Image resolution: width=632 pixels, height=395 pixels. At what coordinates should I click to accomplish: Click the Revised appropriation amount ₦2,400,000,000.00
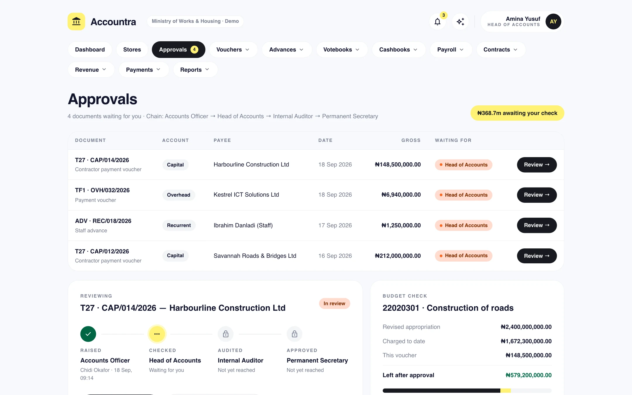click(526, 327)
